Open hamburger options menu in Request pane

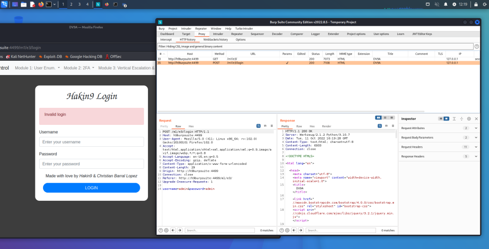click(x=272, y=126)
